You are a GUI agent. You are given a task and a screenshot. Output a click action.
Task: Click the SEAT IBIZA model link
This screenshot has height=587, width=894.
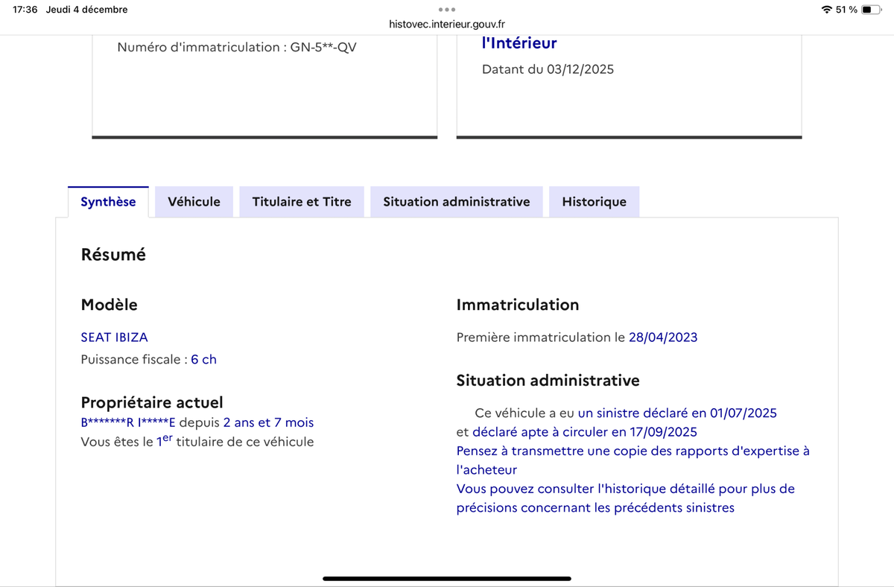pos(114,337)
